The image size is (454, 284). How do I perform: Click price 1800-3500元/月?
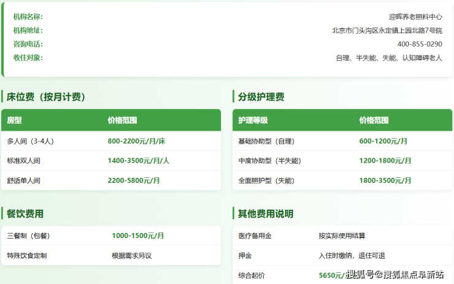tap(385, 180)
